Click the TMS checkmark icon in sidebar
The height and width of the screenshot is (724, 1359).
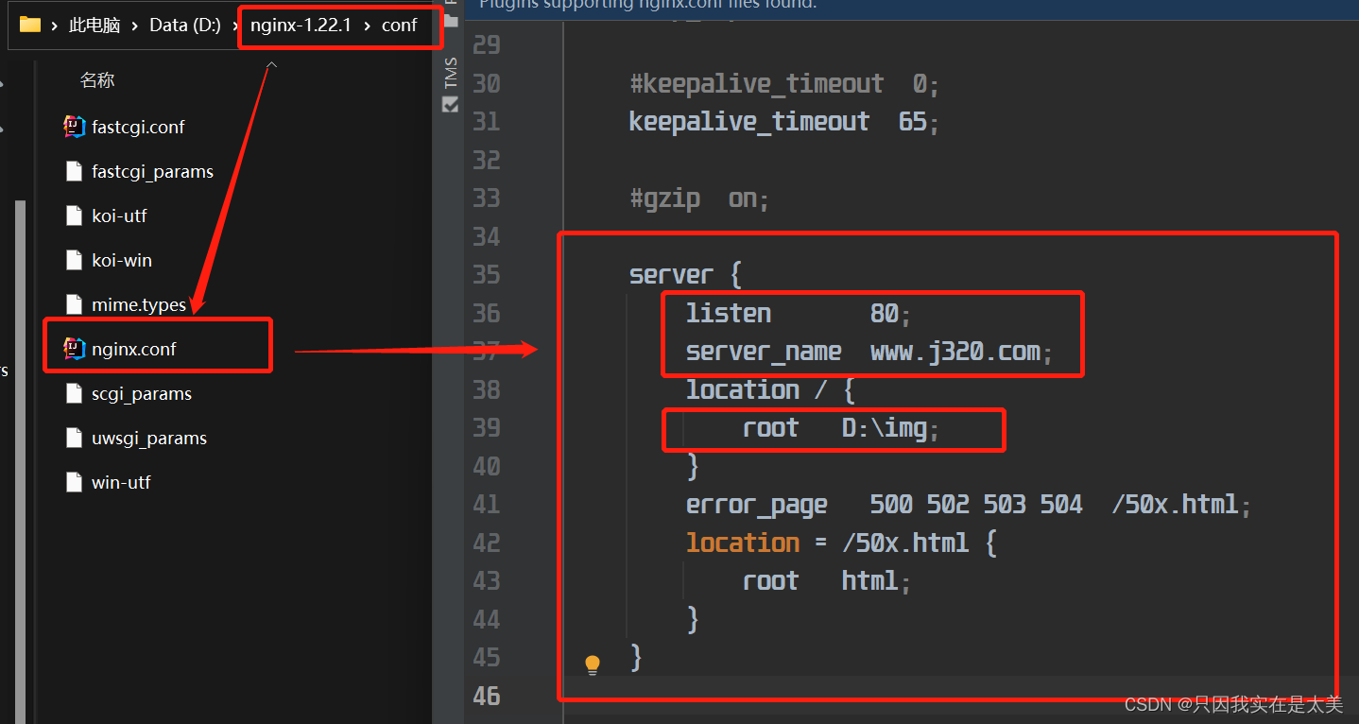[451, 104]
